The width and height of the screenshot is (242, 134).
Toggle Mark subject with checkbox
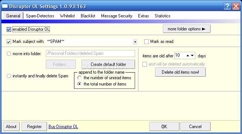point(9,42)
